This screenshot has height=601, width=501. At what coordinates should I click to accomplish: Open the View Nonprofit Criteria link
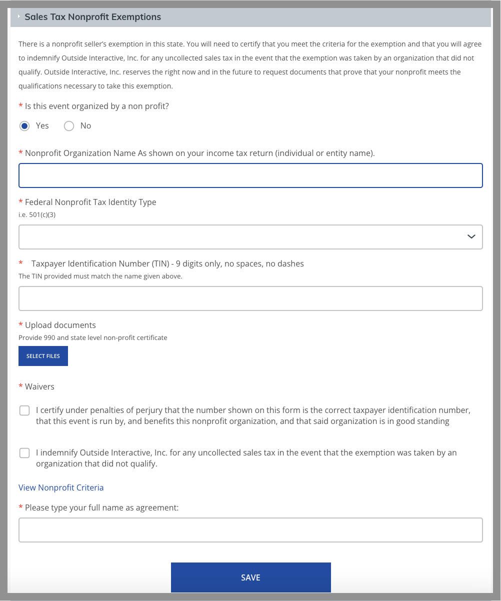click(x=61, y=487)
